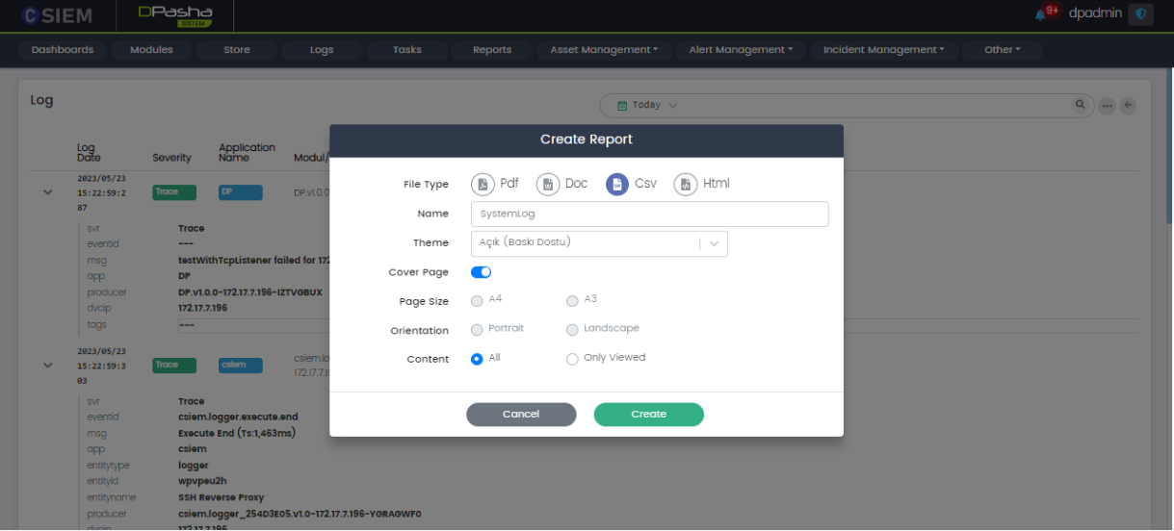Select the Only Viewed content option
Viewport: 1174px width, 531px height.
(x=573, y=359)
